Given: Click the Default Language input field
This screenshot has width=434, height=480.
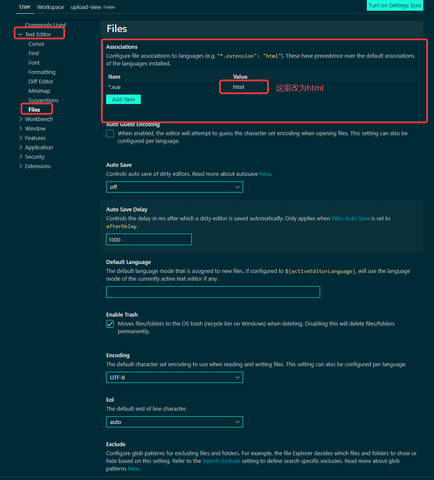Looking at the screenshot, I should [x=213, y=292].
